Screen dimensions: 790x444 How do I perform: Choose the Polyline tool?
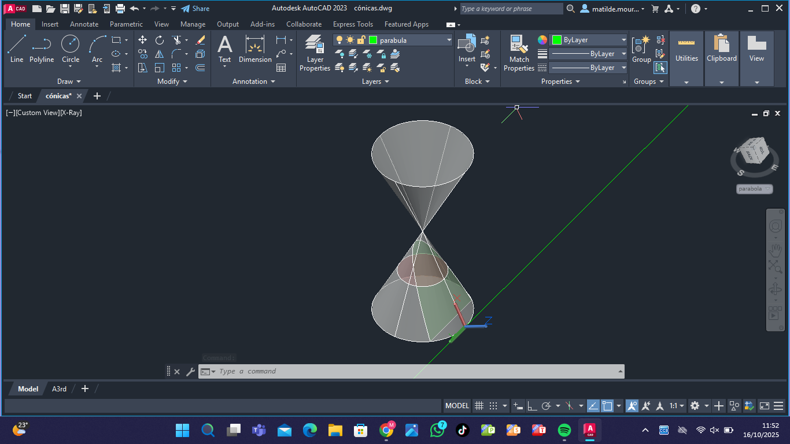[42, 49]
